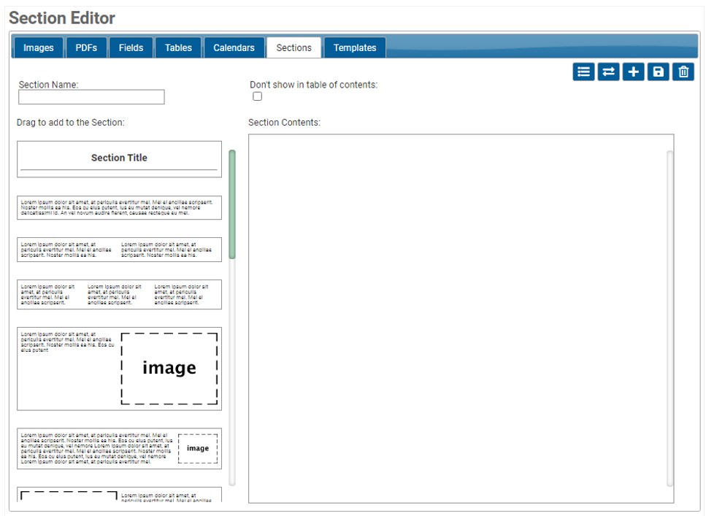
Task: Switch to the Templates tab
Action: tap(355, 47)
